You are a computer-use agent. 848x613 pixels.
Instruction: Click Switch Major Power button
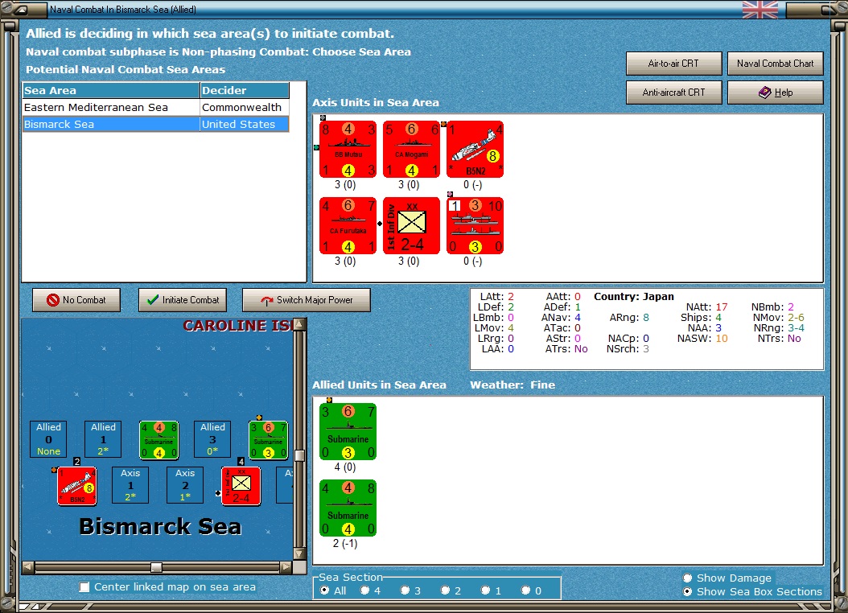pyautogui.click(x=306, y=300)
